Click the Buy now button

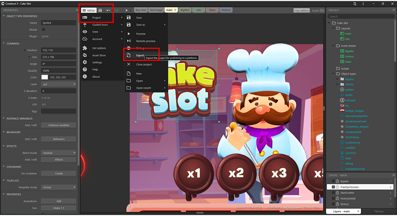point(141,10)
